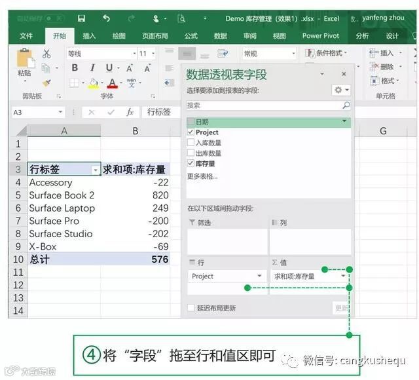Screen dimensions: 419x380
Task: Uncheck the 库存量 field checkbox
Action: tap(191, 163)
